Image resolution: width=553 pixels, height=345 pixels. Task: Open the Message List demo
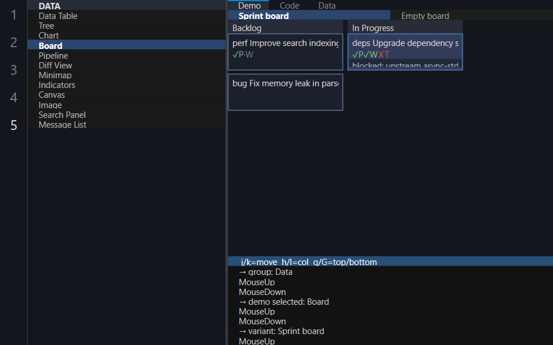coord(126,125)
